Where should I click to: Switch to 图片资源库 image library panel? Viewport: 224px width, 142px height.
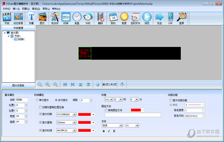[18, 85]
